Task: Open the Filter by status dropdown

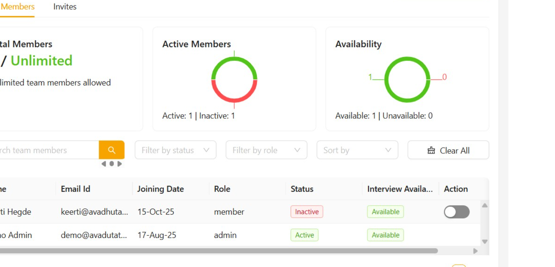Action: (x=175, y=150)
